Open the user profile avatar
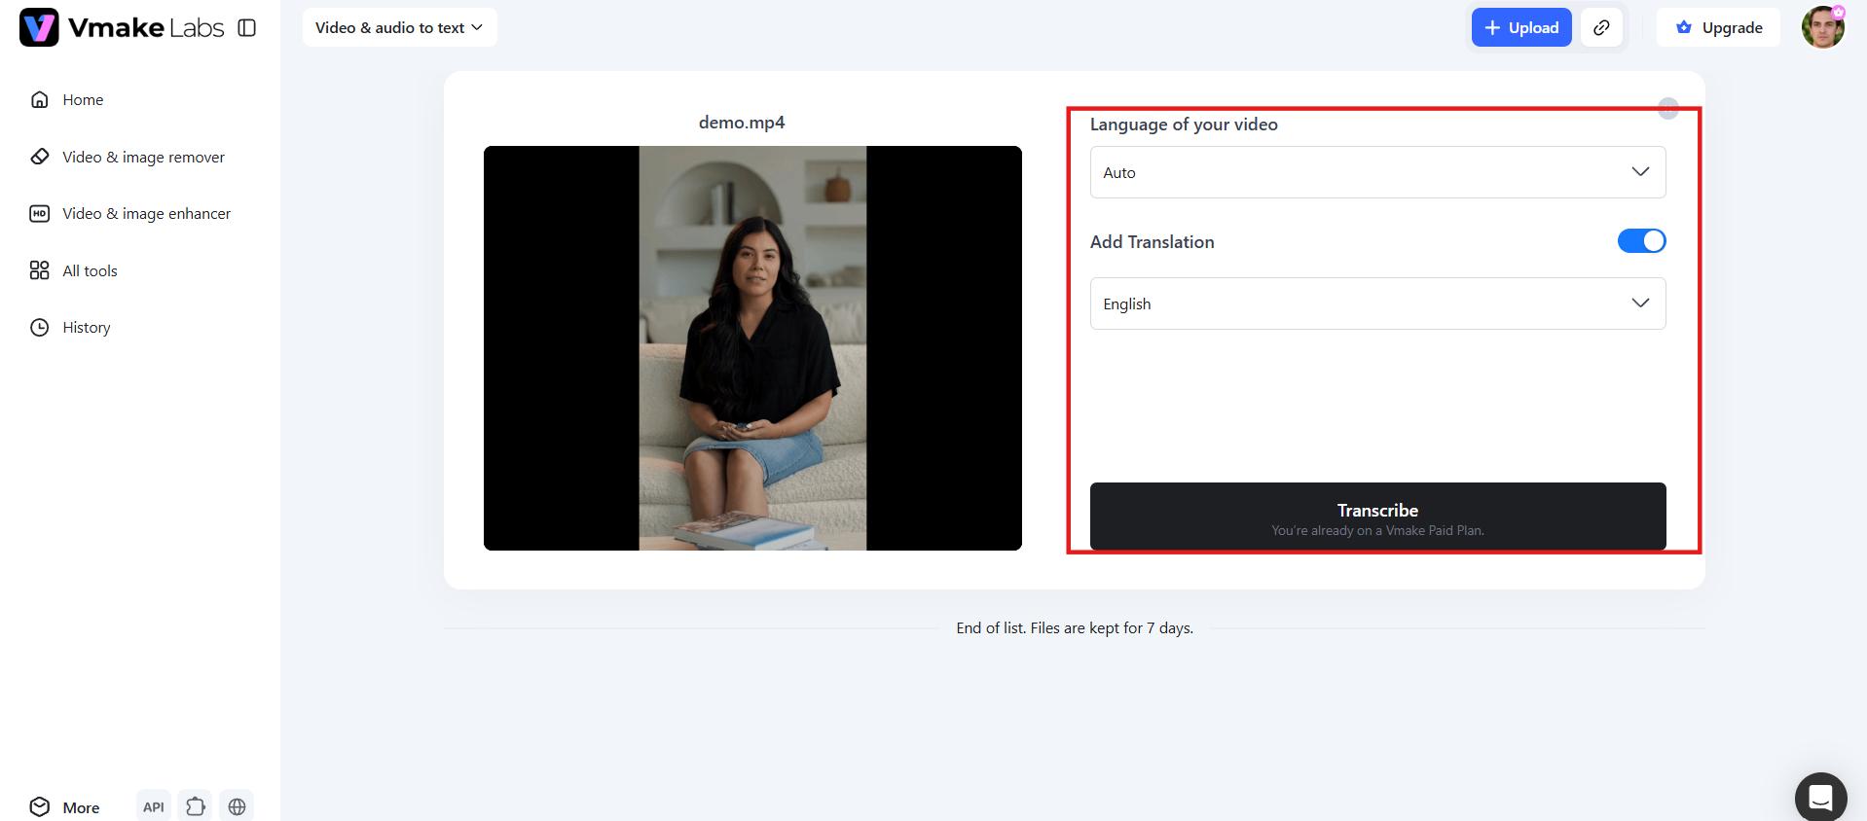The width and height of the screenshot is (1867, 821). tap(1823, 26)
